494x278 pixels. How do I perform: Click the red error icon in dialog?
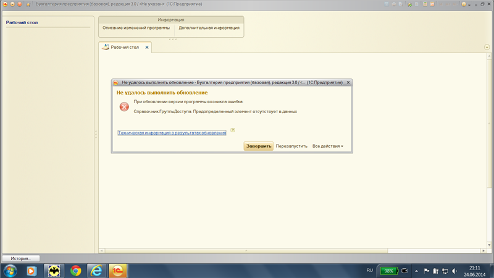point(124,107)
